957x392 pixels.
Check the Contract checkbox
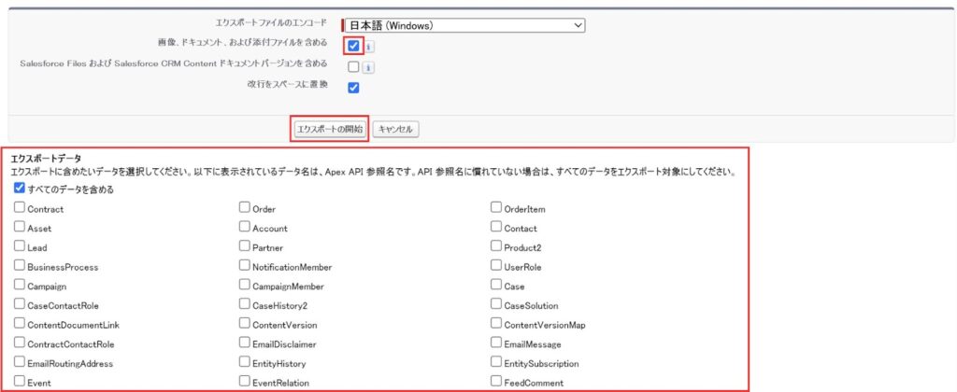click(x=20, y=208)
